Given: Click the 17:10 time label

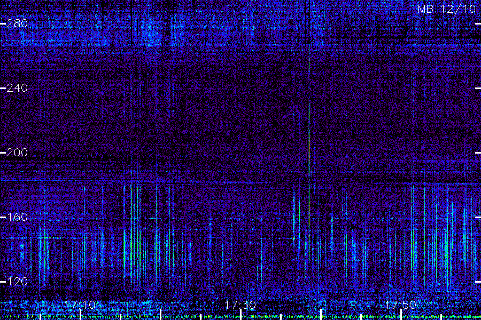Looking at the screenshot, I should pos(80,305).
